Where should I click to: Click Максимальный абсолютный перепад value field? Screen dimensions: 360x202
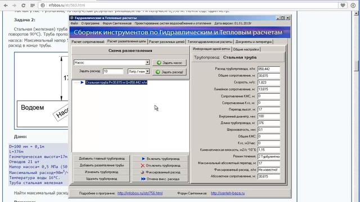[x=269, y=163]
